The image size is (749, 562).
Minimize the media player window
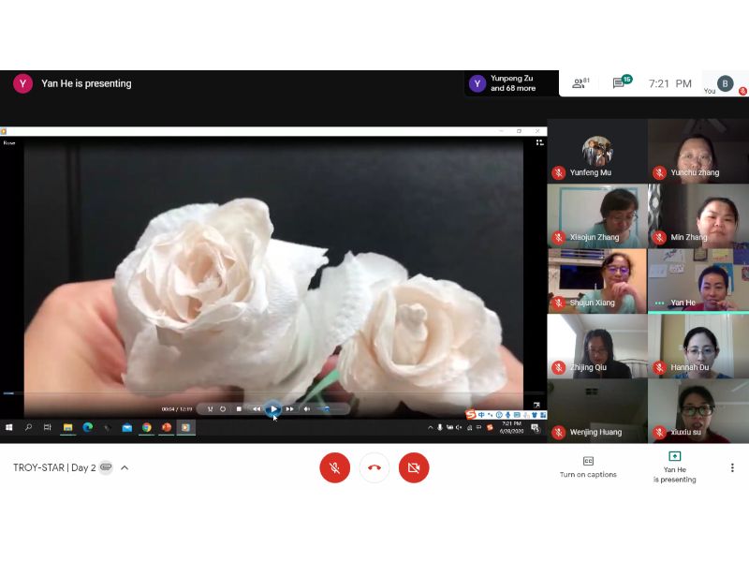pos(501,131)
